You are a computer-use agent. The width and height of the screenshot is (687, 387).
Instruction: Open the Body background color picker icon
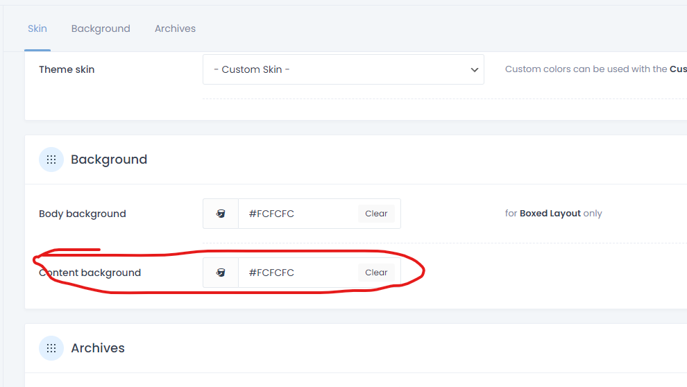[x=221, y=214]
